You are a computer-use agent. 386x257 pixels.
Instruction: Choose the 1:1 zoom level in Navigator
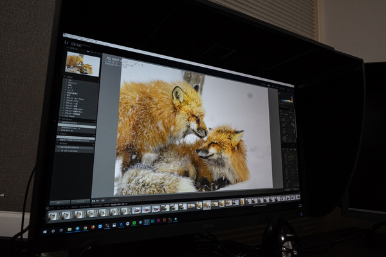(x=95, y=53)
